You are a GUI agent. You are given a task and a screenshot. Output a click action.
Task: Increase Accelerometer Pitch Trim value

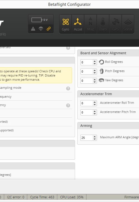(x=95, y=111)
